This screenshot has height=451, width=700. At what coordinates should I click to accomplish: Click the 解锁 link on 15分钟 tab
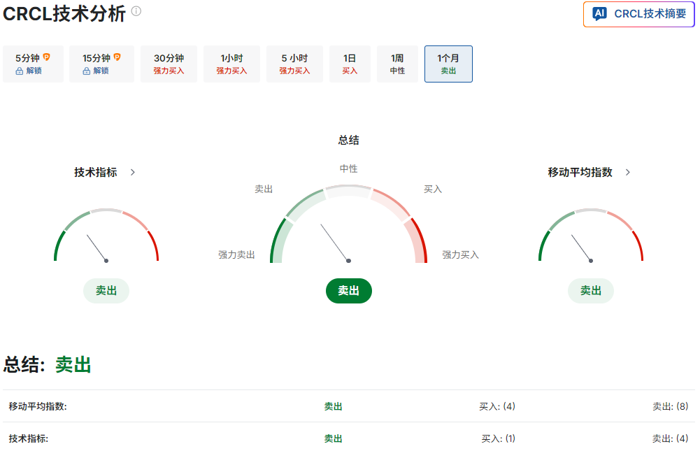[100, 71]
